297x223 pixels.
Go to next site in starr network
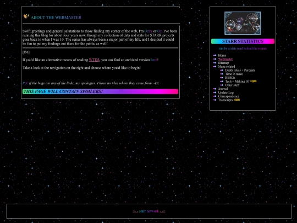click(162, 211)
